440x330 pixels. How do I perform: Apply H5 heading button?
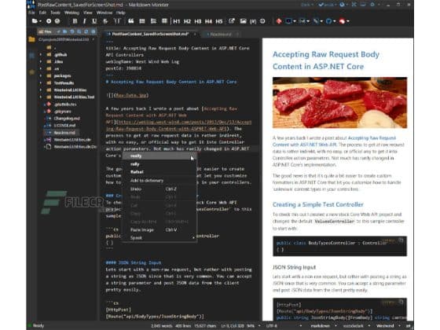click(219, 21)
